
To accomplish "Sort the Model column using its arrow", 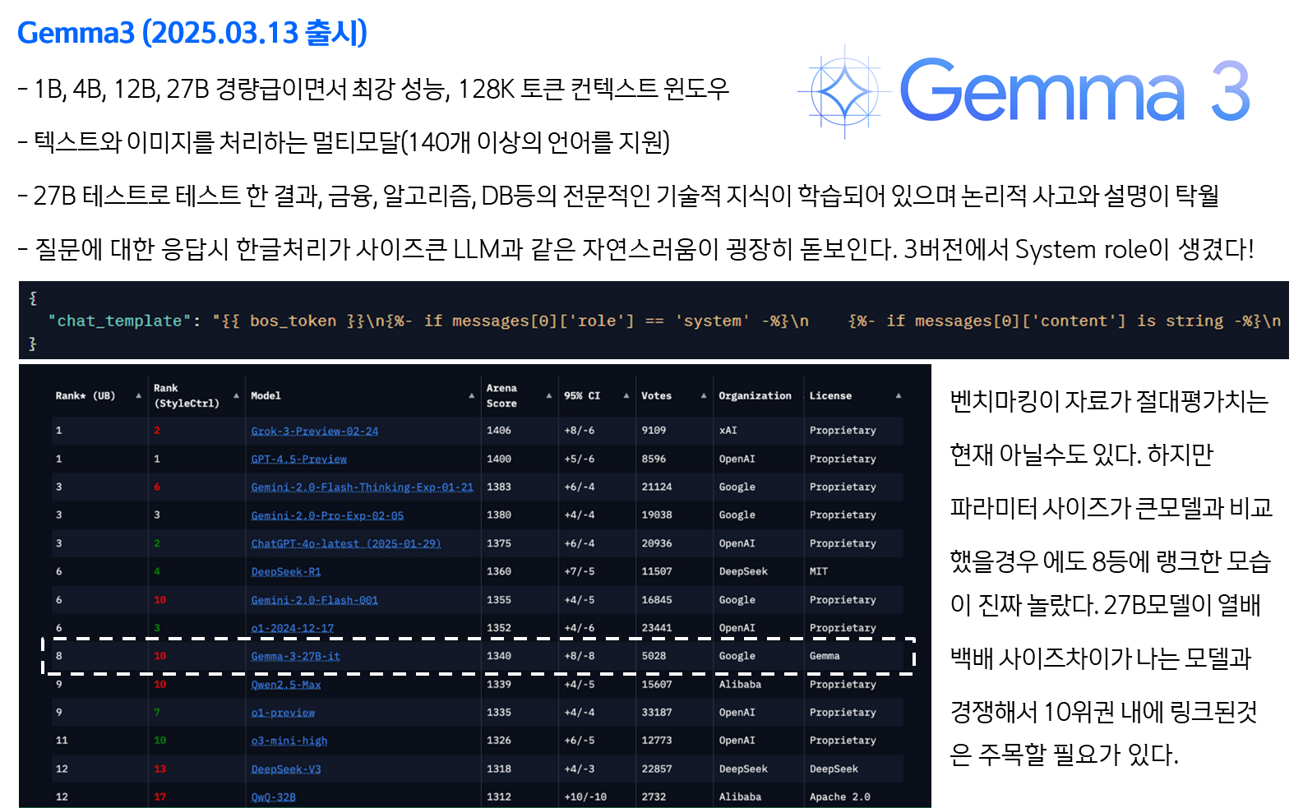I will pyautogui.click(x=472, y=396).
